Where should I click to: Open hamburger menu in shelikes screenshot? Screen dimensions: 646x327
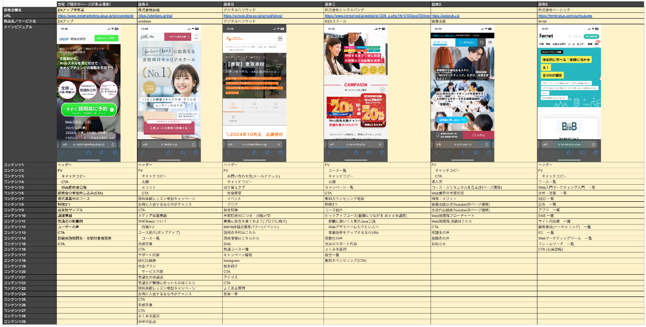(x=196, y=37)
